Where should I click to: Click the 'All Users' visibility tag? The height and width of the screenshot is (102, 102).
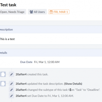pos(37,12)
